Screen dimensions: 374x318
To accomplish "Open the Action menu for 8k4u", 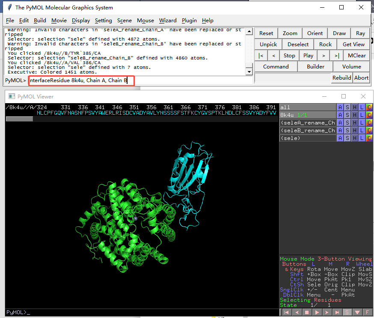I will pyautogui.click(x=340, y=115).
